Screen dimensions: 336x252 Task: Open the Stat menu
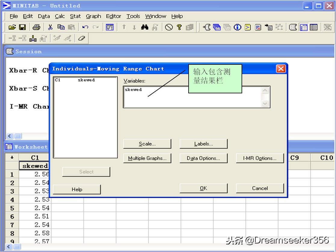coord(75,16)
